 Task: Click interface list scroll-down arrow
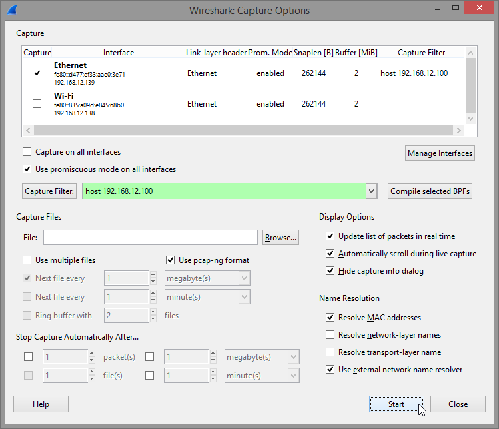click(x=471, y=118)
